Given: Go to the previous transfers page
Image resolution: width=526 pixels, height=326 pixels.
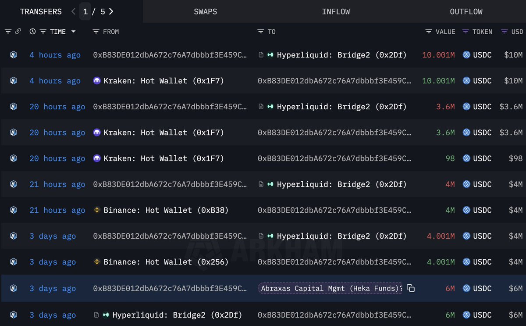Looking at the screenshot, I should [74, 11].
